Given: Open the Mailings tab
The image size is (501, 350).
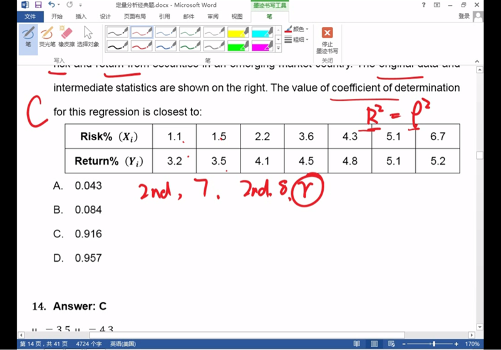Looking at the screenshot, I should point(189,16).
